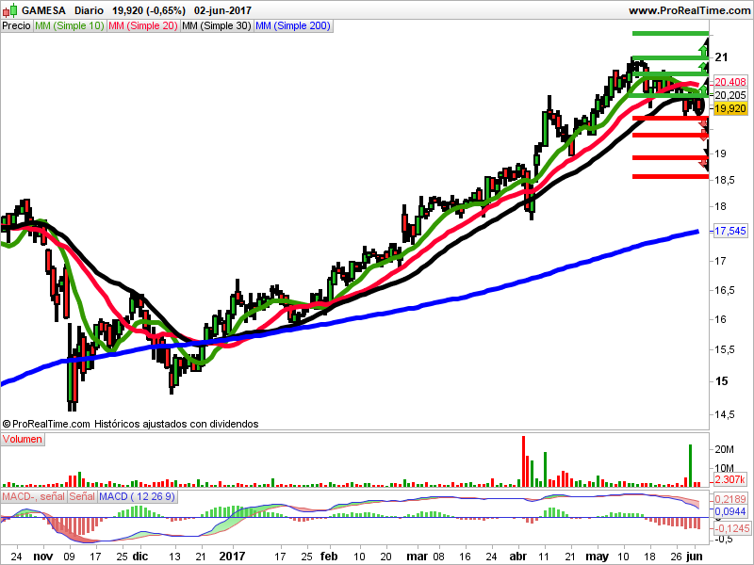754x565 pixels.
Task: Click the feb month marker on time axis
Action: coord(329,557)
